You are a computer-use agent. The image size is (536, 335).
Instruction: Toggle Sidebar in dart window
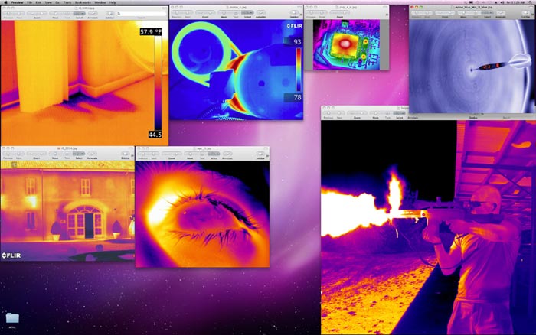click(525, 13)
